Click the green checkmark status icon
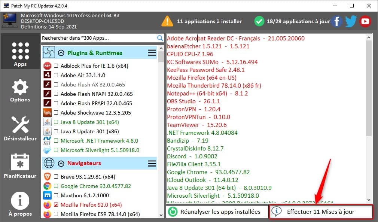 point(259,21)
